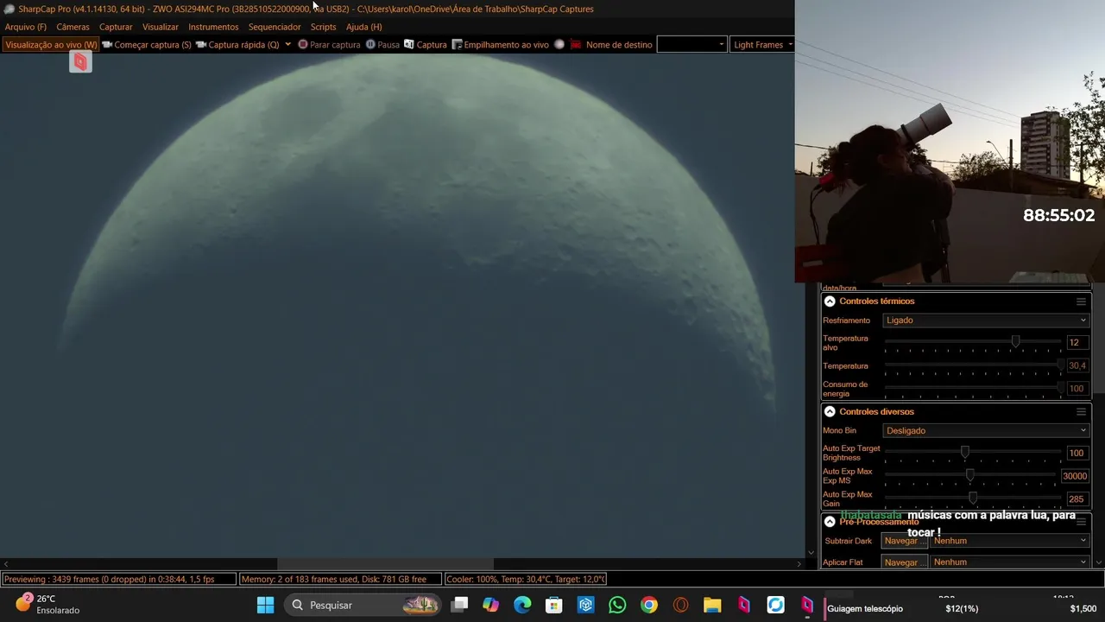The height and width of the screenshot is (622, 1105).
Task: Open the blue cube app on taskbar
Action: click(x=585, y=605)
